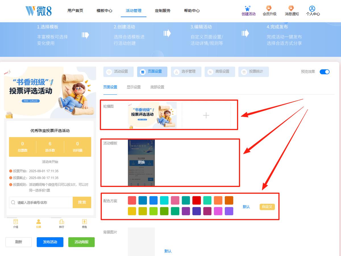Tap the 介绍 icon in the preview footer
341x256 pixels.
(x=16, y=222)
